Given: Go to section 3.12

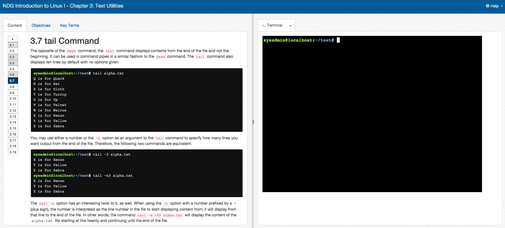Looking at the screenshot, I should [13, 110].
